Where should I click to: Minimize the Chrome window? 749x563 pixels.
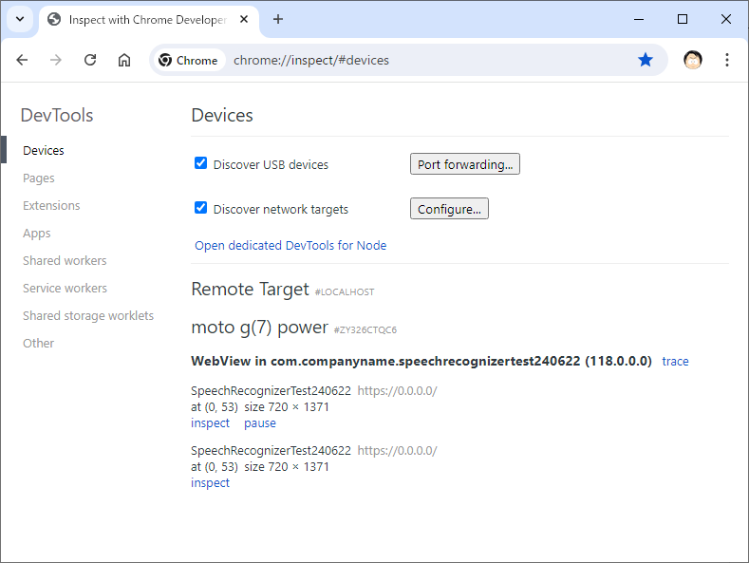[x=639, y=19]
